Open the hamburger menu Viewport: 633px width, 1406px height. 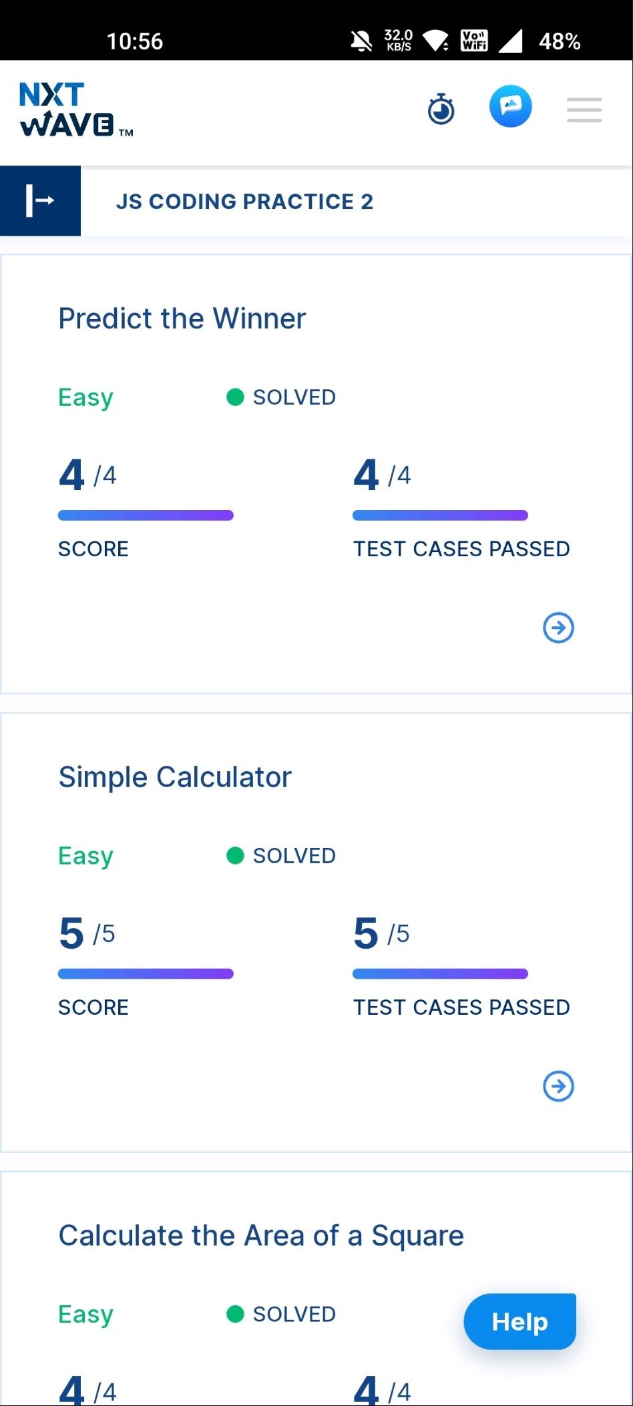pyautogui.click(x=584, y=109)
